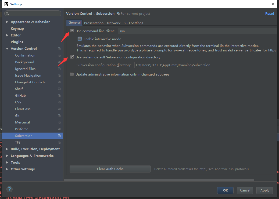The image size is (279, 199).
Task: Open the SSH Settings tab
Action: coord(133,23)
